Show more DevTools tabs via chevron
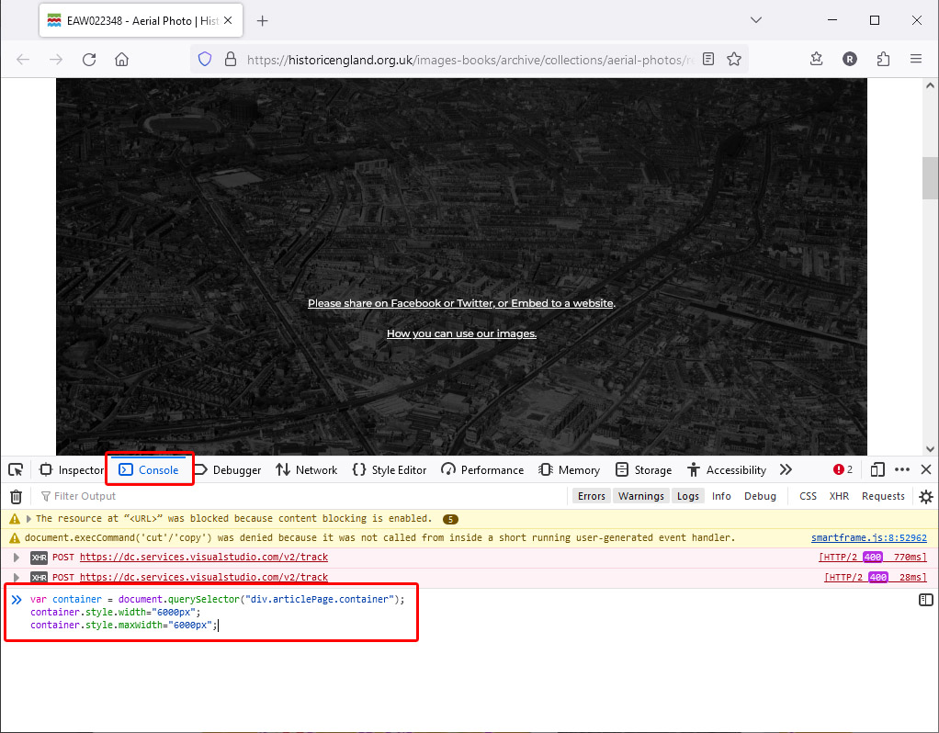The height and width of the screenshot is (733, 939). [x=786, y=469]
